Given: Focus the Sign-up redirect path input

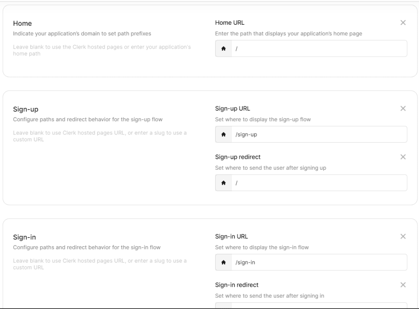Looking at the screenshot, I should click(319, 183).
